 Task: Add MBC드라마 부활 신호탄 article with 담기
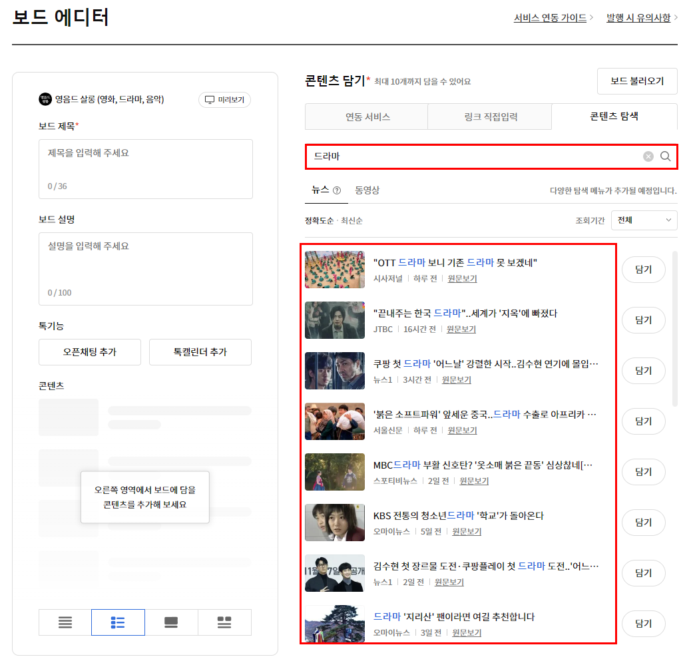click(644, 472)
